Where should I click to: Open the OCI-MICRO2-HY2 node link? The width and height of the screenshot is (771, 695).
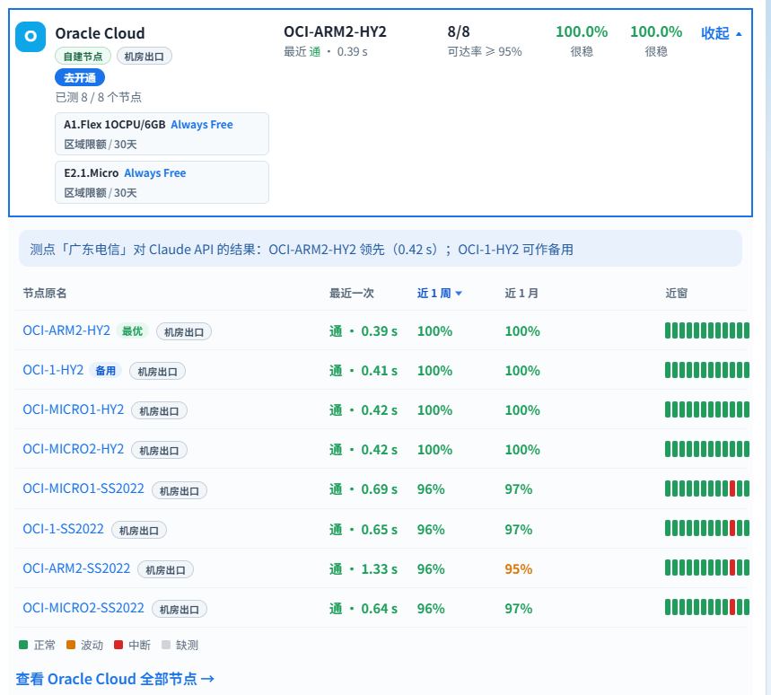point(74,449)
